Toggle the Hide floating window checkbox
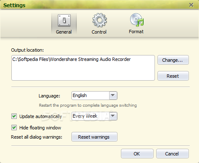 14,128
